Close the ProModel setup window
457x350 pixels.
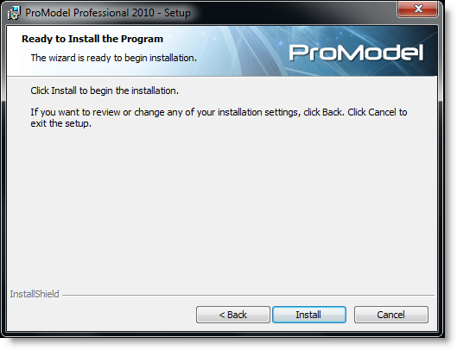pos(417,9)
